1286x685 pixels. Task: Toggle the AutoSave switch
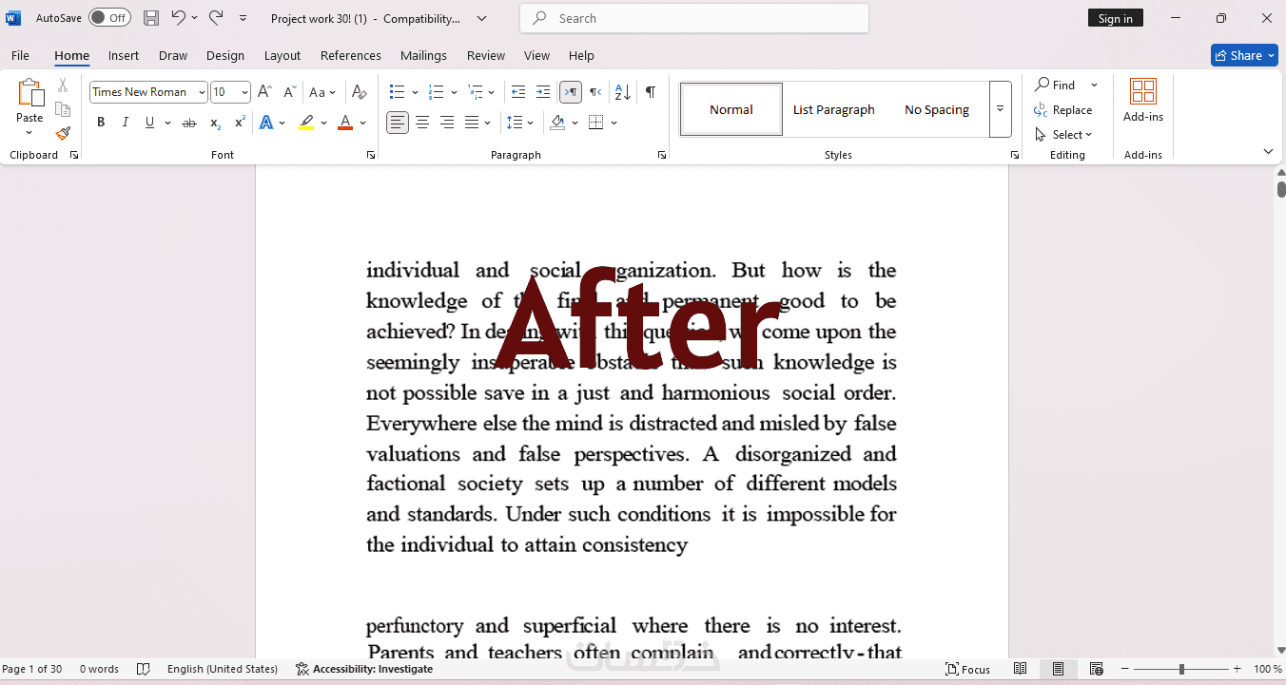point(109,18)
